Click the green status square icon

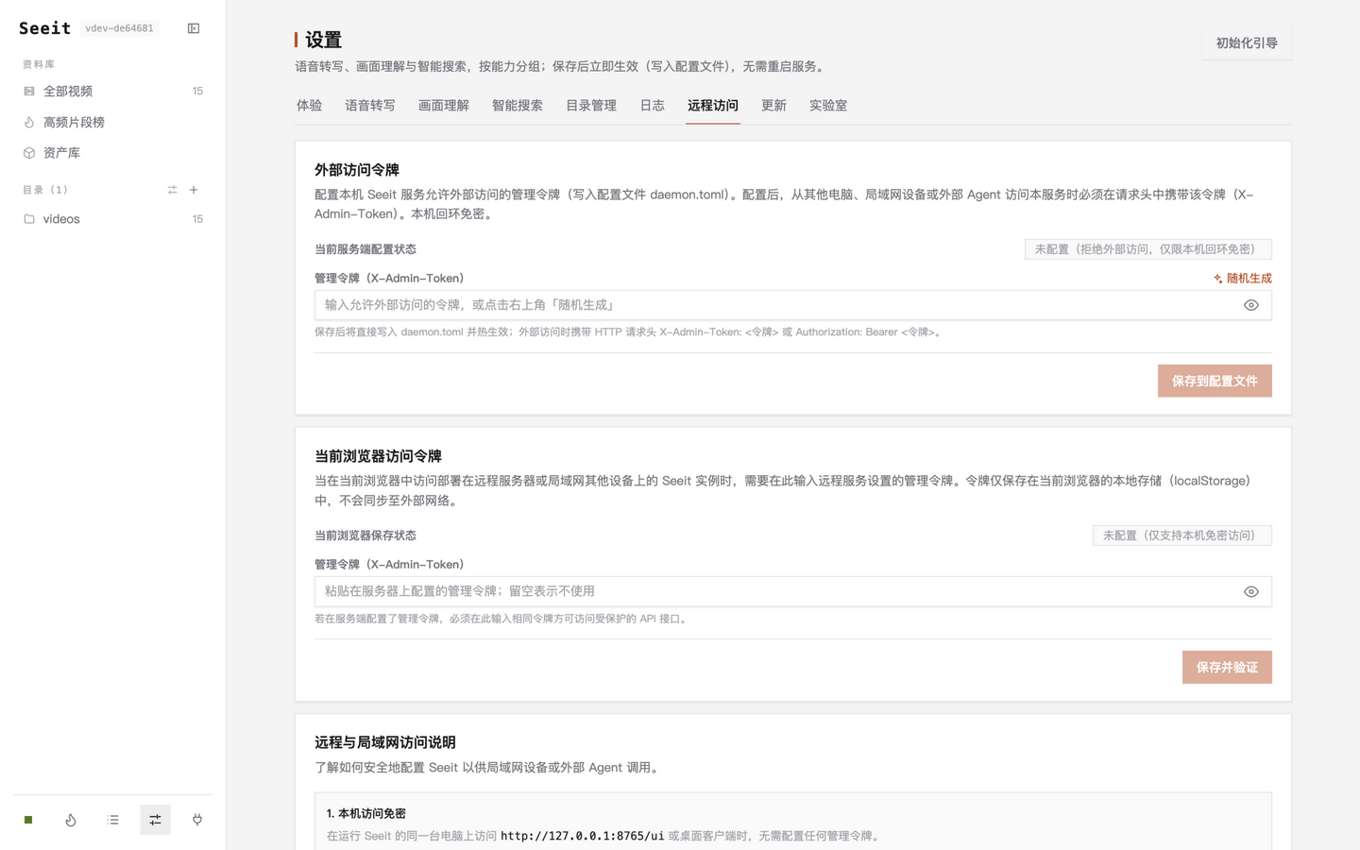point(28,820)
